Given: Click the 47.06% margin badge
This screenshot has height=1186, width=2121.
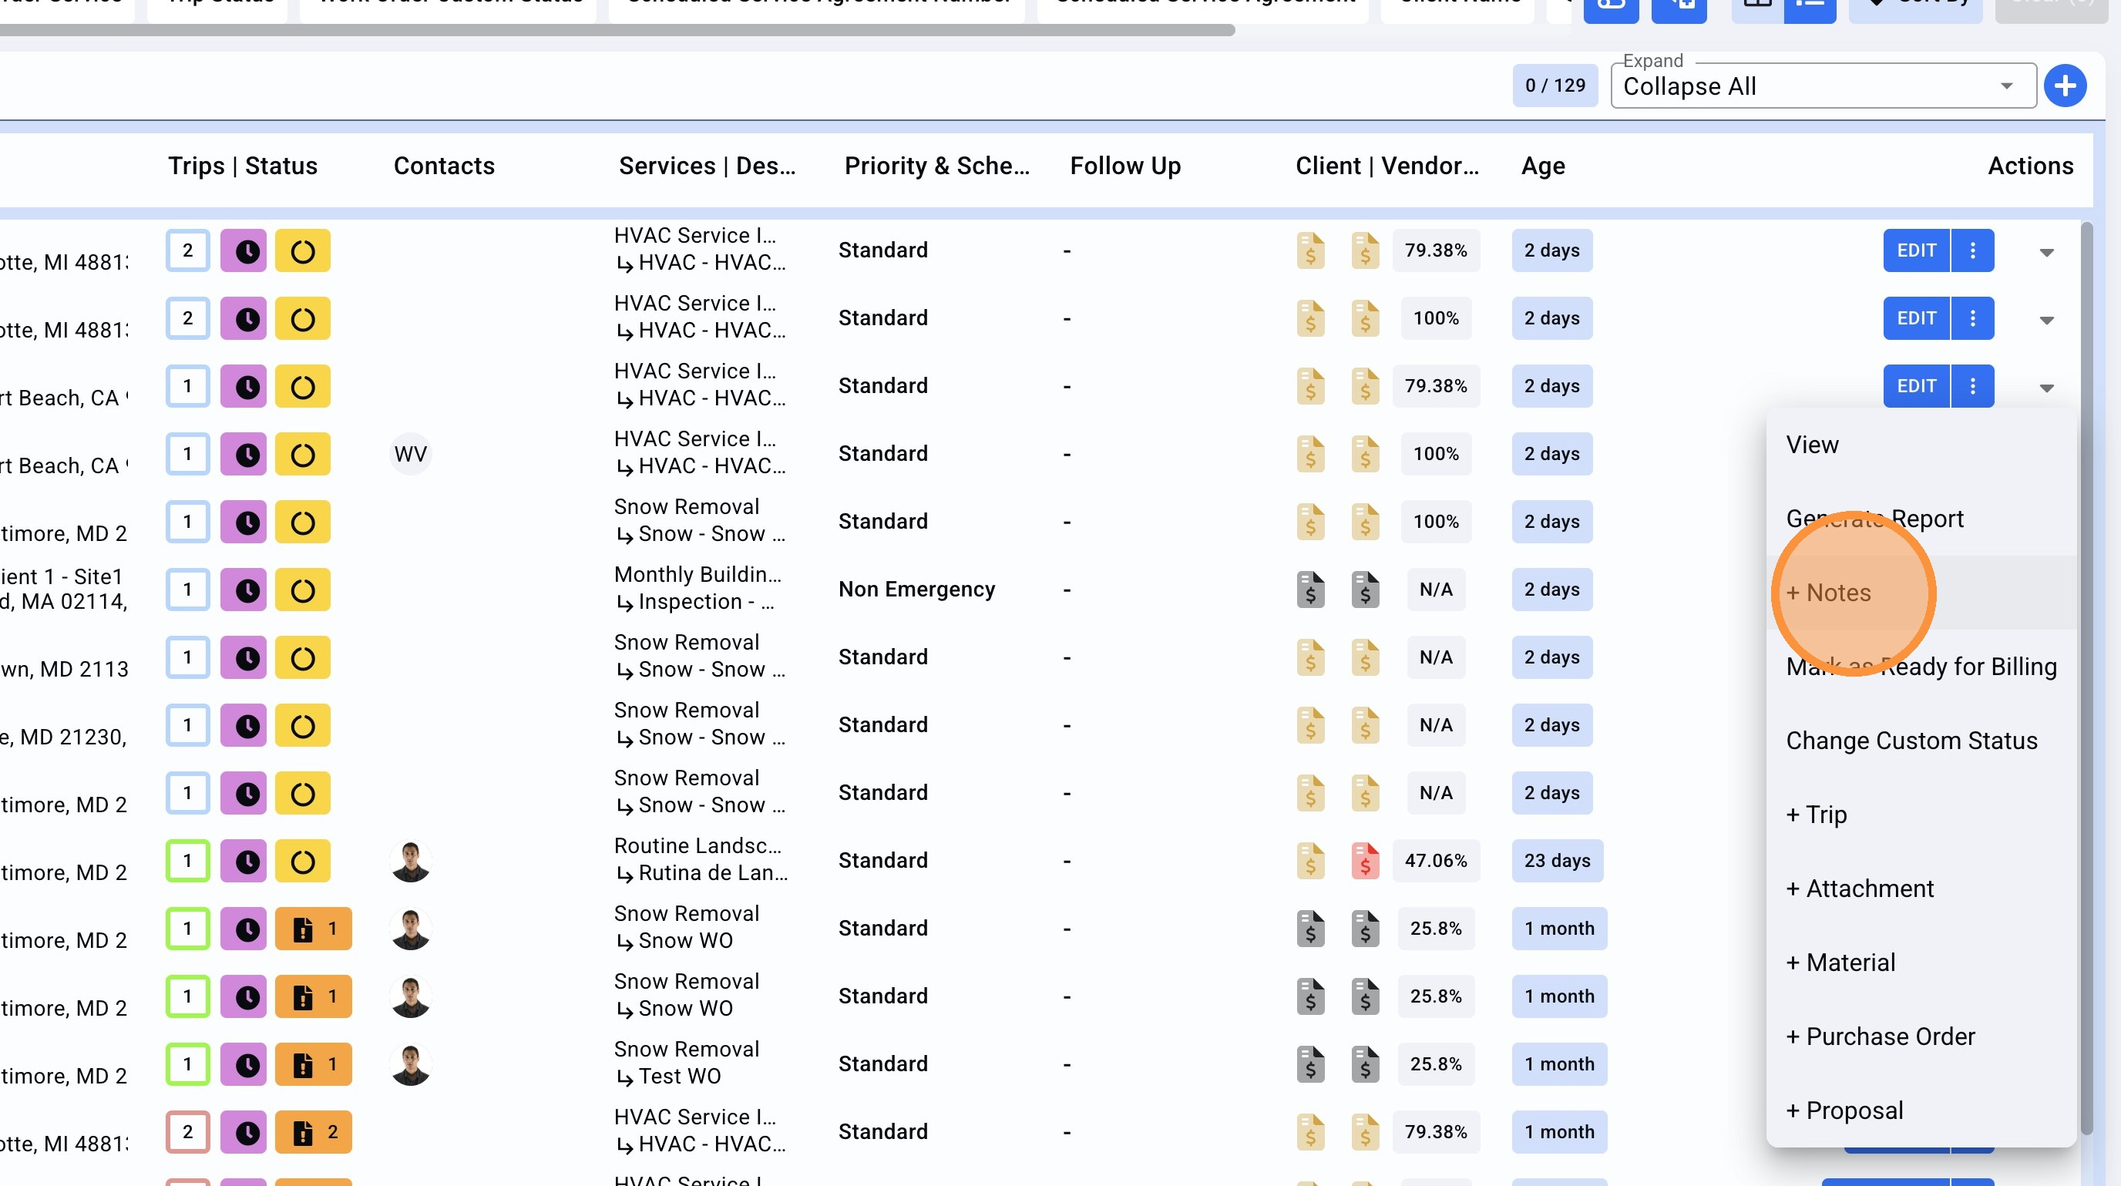Looking at the screenshot, I should point(1435,861).
